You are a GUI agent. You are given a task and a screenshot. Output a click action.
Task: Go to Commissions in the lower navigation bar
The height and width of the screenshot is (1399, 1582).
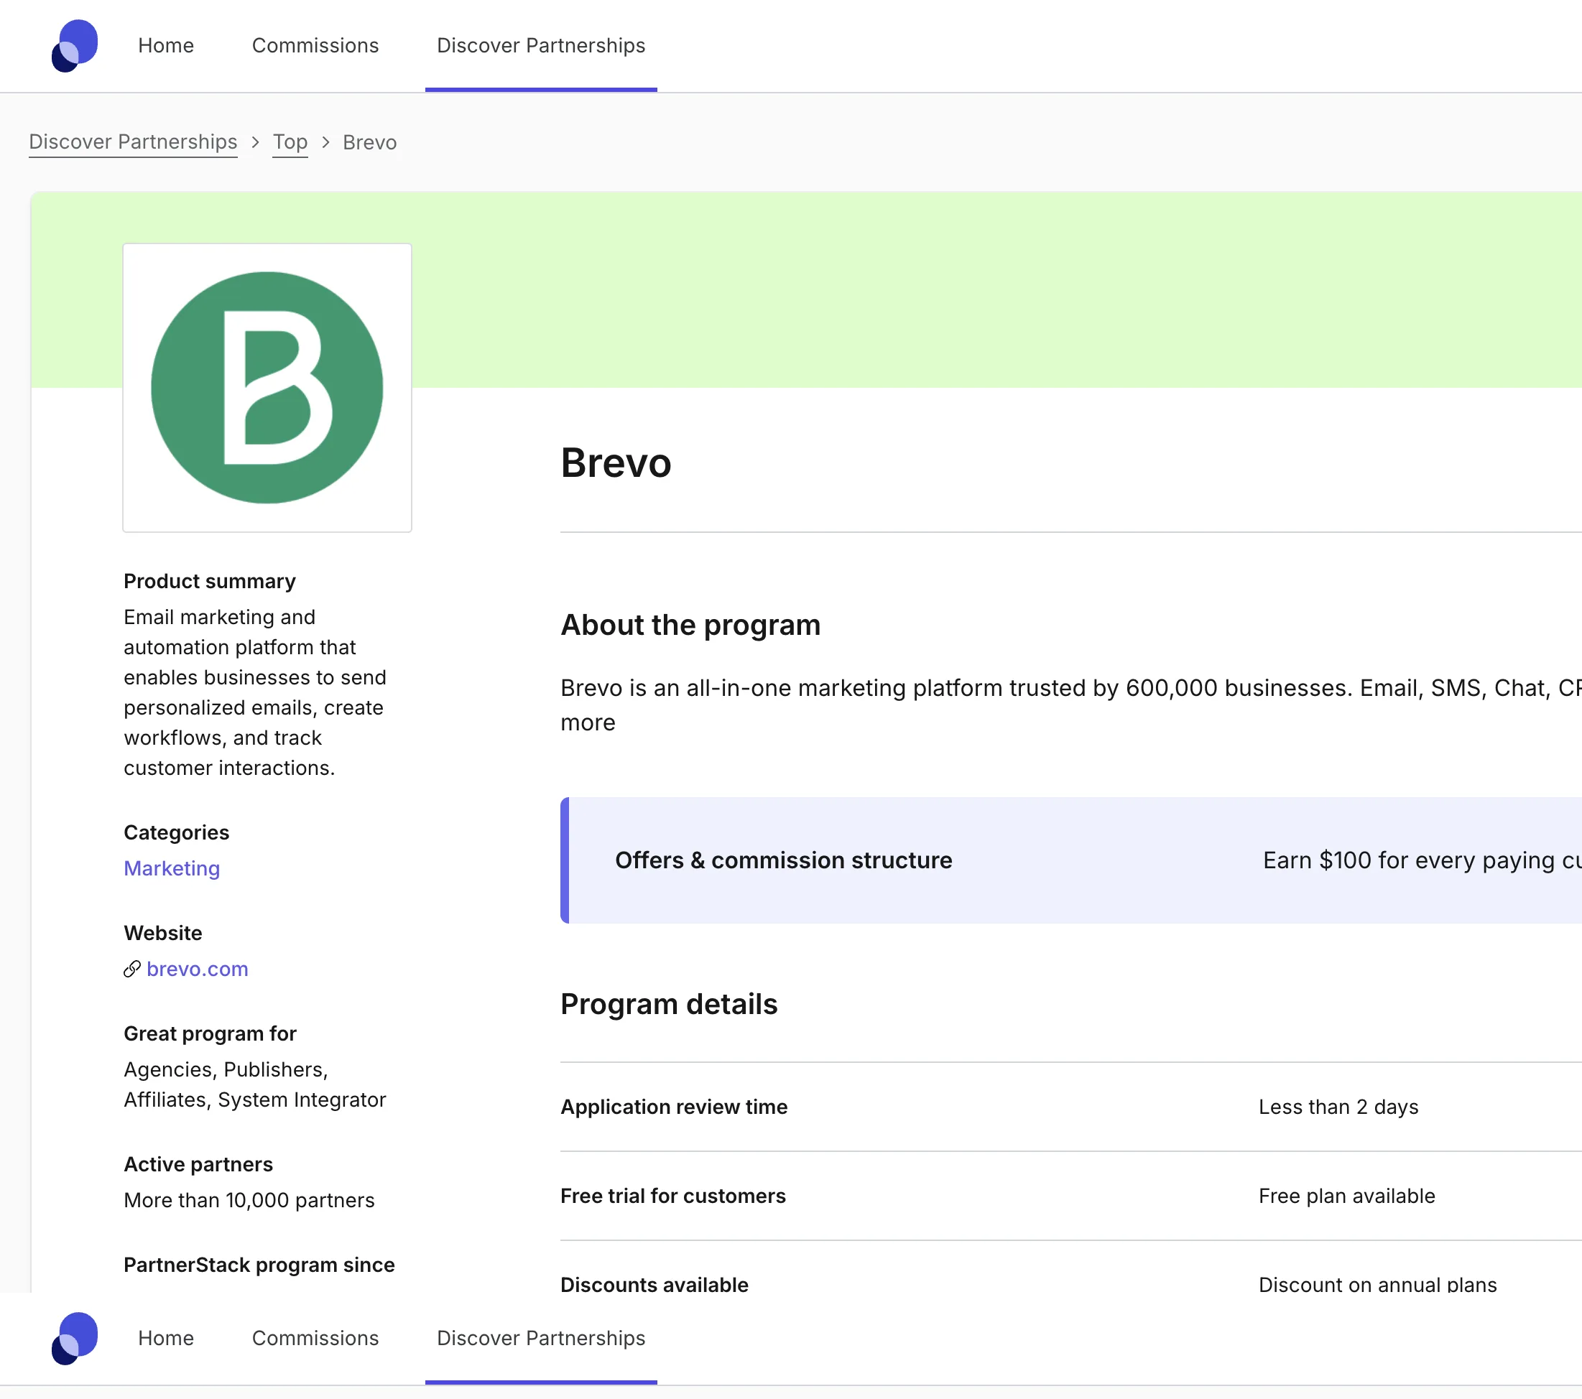[x=315, y=1338]
